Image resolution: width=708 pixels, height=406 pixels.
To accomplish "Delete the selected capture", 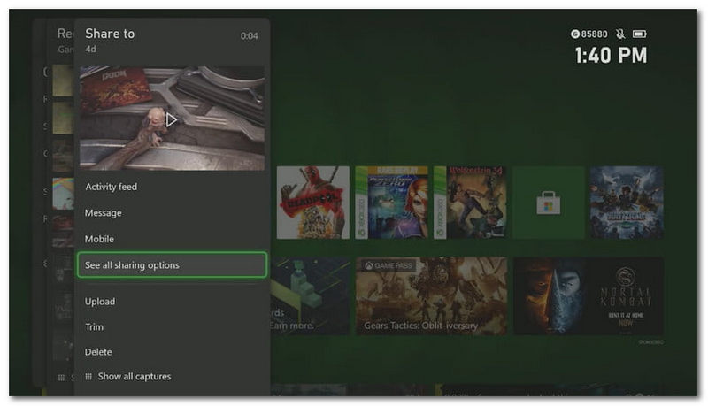I will 98,352.
